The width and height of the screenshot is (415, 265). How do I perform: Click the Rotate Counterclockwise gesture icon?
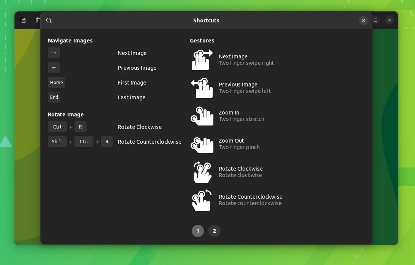coord(201,200)
